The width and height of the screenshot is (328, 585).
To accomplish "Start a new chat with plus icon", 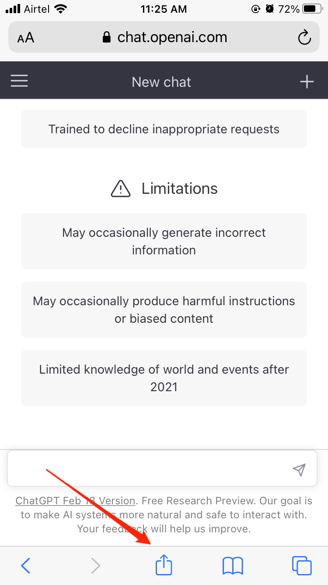I will [x=307, y=82].
